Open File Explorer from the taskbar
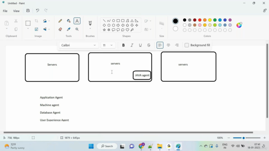 [x=160, y=146]
